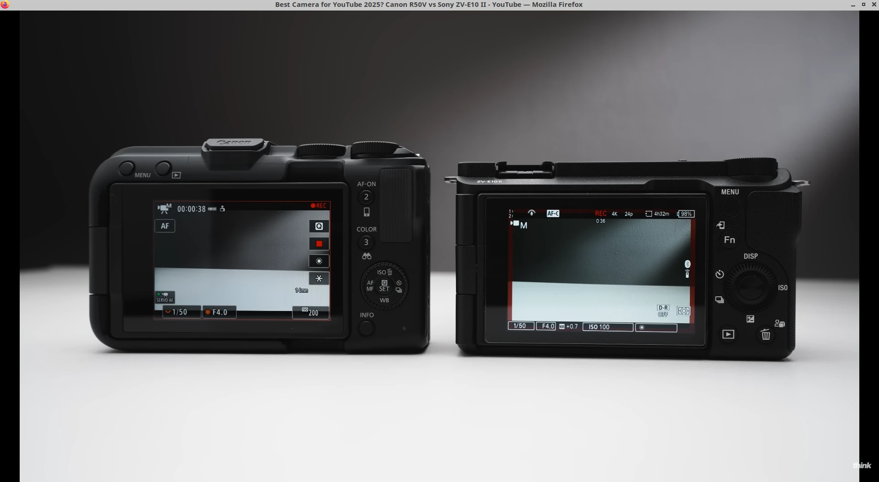Click the 'MENU' label on the Canon camera
The height and width of the screenshot is (482, 879).
tap(142, 175)
